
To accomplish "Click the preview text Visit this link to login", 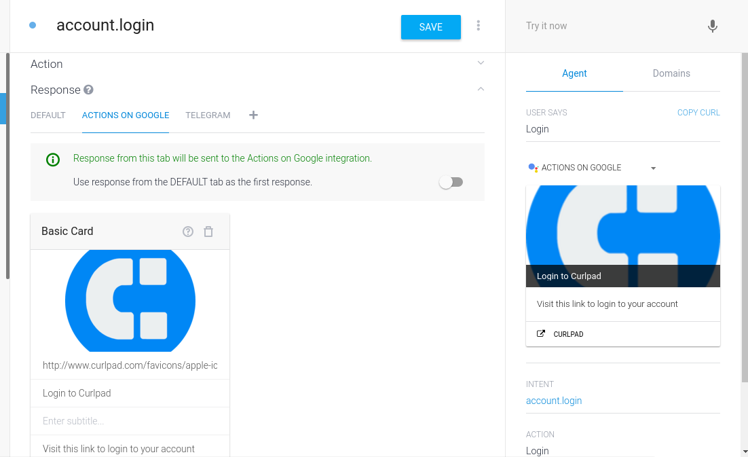I will point(607,304).
